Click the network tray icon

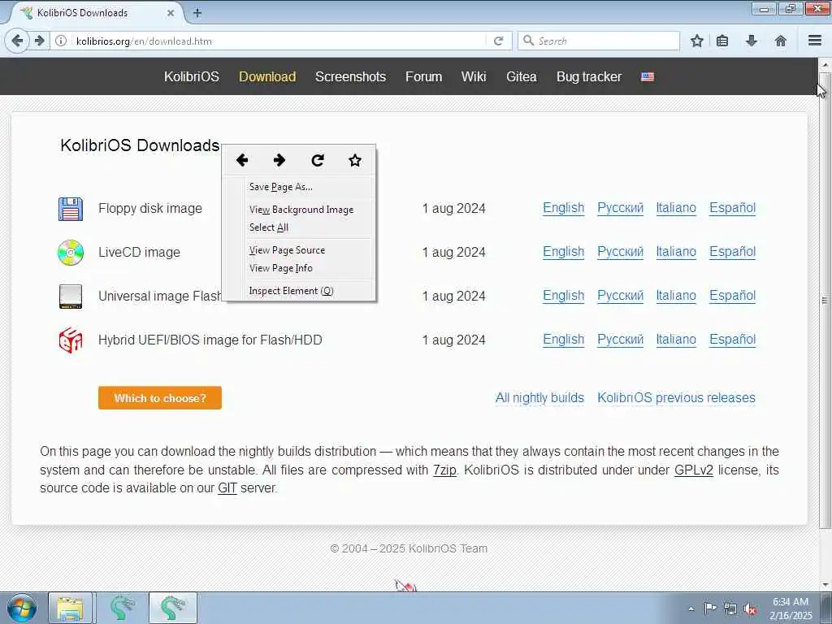coord(730,609)
